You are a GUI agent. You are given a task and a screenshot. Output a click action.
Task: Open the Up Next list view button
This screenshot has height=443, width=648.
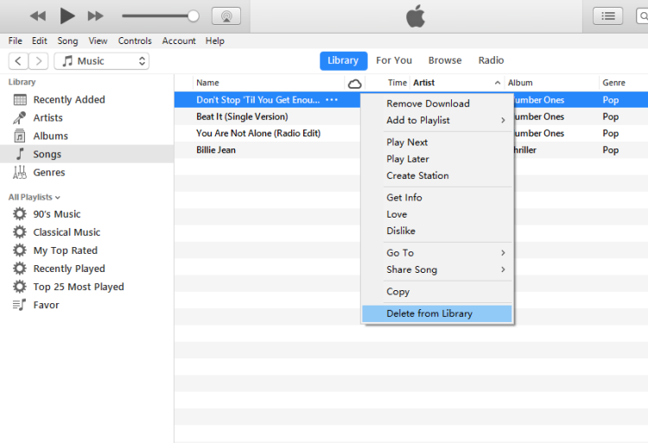point(607,16)
